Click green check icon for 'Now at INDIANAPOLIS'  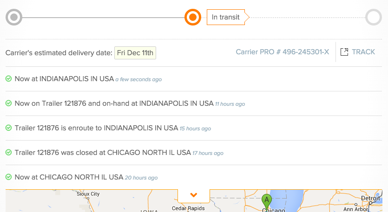click(8, 79)
